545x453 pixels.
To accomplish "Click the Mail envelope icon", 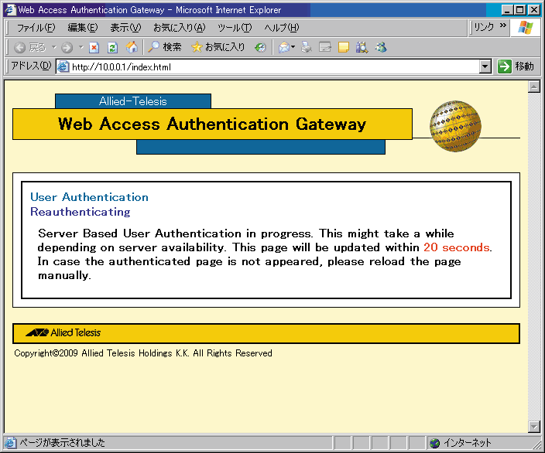I will point(284,47).
